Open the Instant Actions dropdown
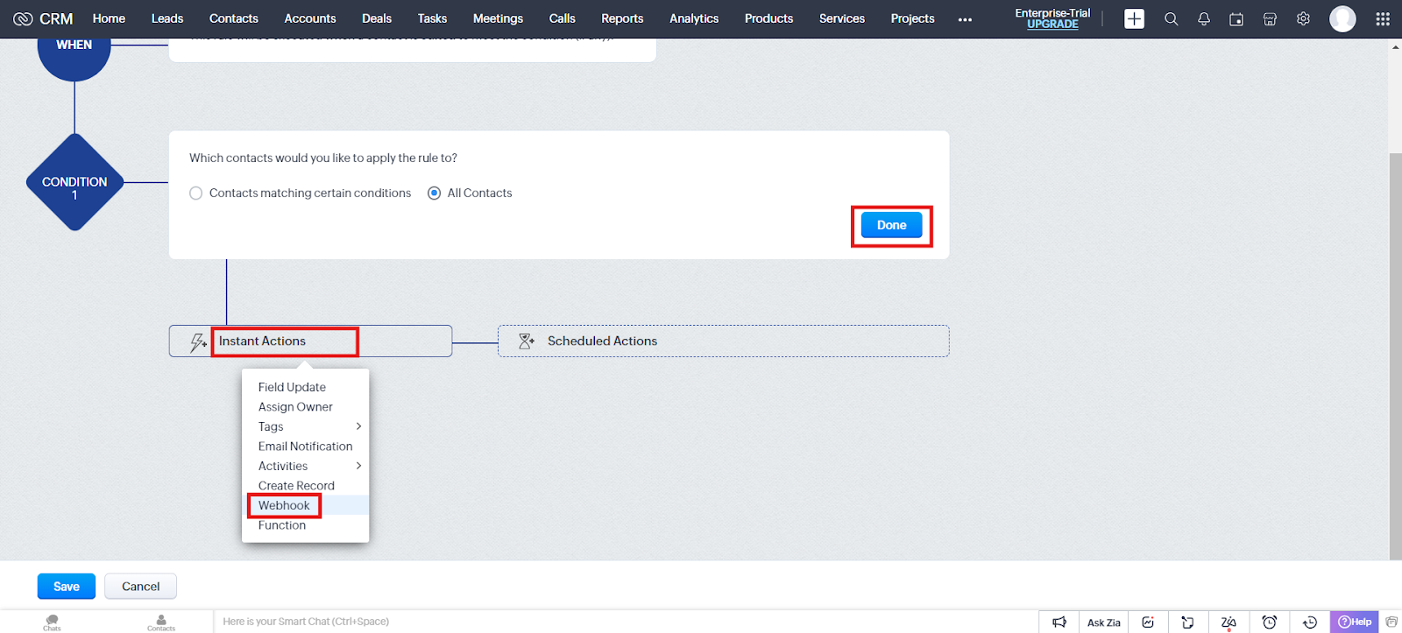1402x633 pixels. tap(310, 341)
